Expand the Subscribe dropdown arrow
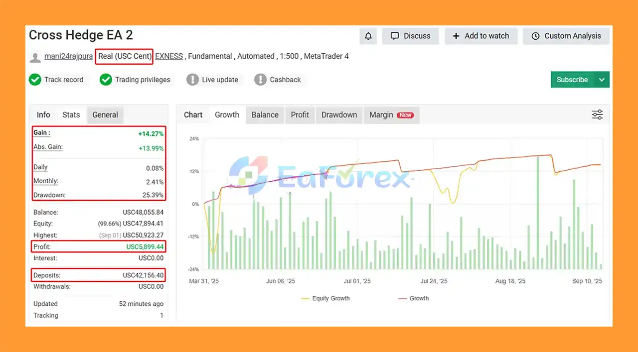This screenshot has height=352, width=638. click(602, 80)
